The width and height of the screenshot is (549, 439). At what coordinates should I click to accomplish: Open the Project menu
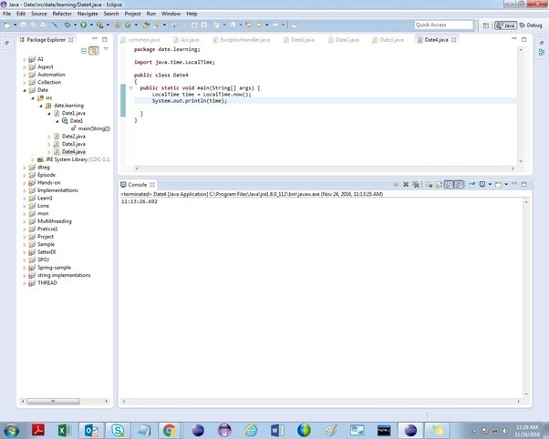click(132, 14)
